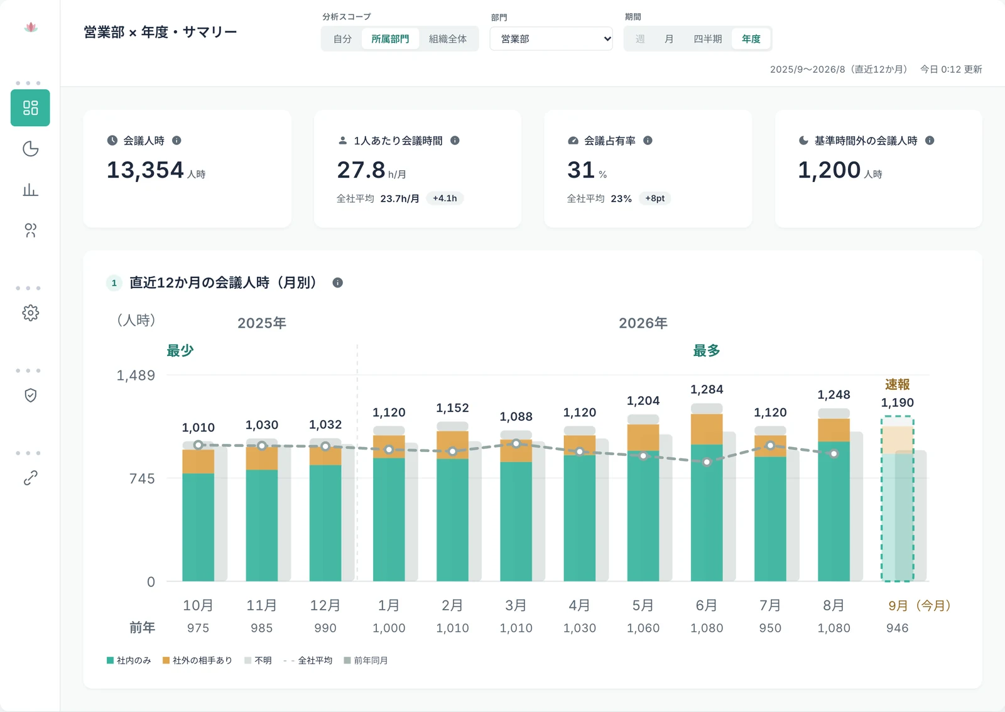Click the 27.8 h/月 value
This screenshot has width=1005, height=712.
point(371,170)
